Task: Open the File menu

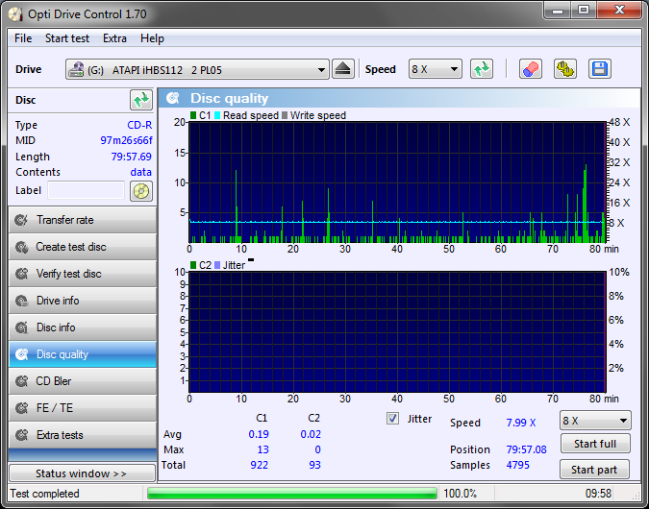Action: tap(23, 38)
